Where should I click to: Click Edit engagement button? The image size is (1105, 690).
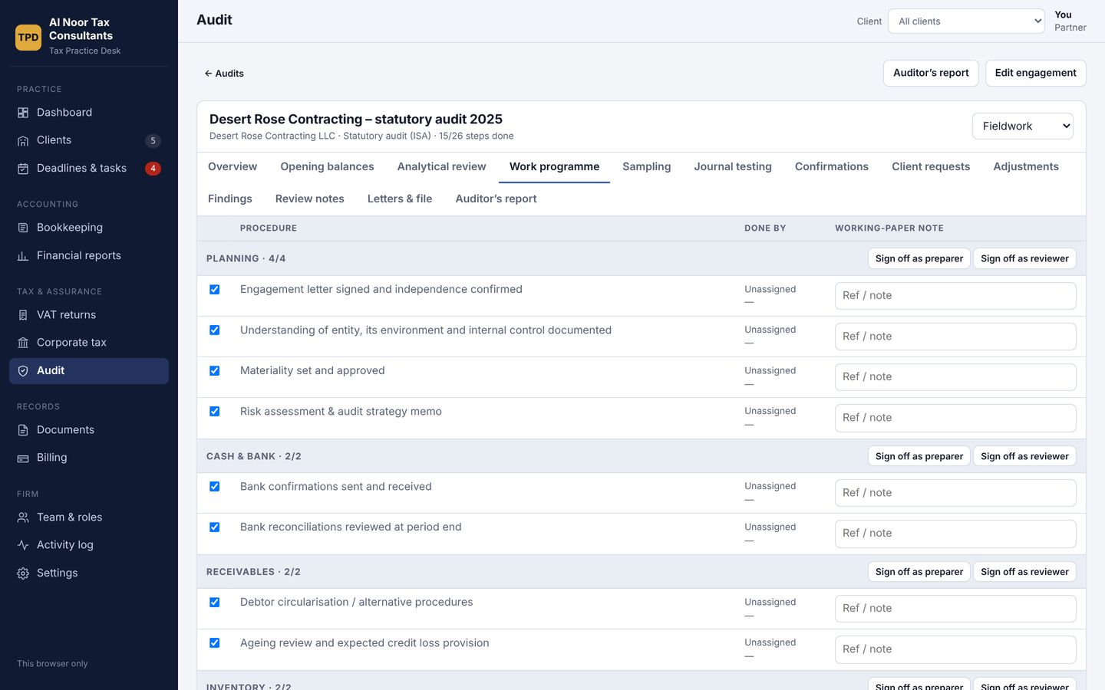click(1035, 73)
